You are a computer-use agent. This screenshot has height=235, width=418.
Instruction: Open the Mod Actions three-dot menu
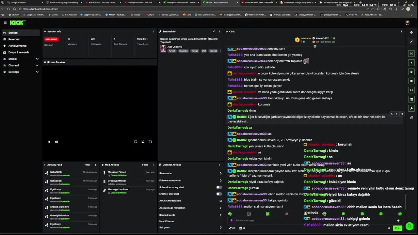click(x=153, y=165)
